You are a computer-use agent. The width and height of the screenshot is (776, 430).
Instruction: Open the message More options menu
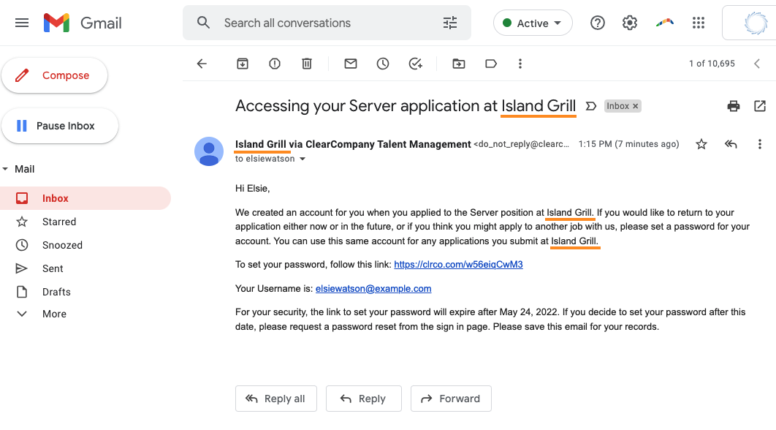(x=760, y=144)
